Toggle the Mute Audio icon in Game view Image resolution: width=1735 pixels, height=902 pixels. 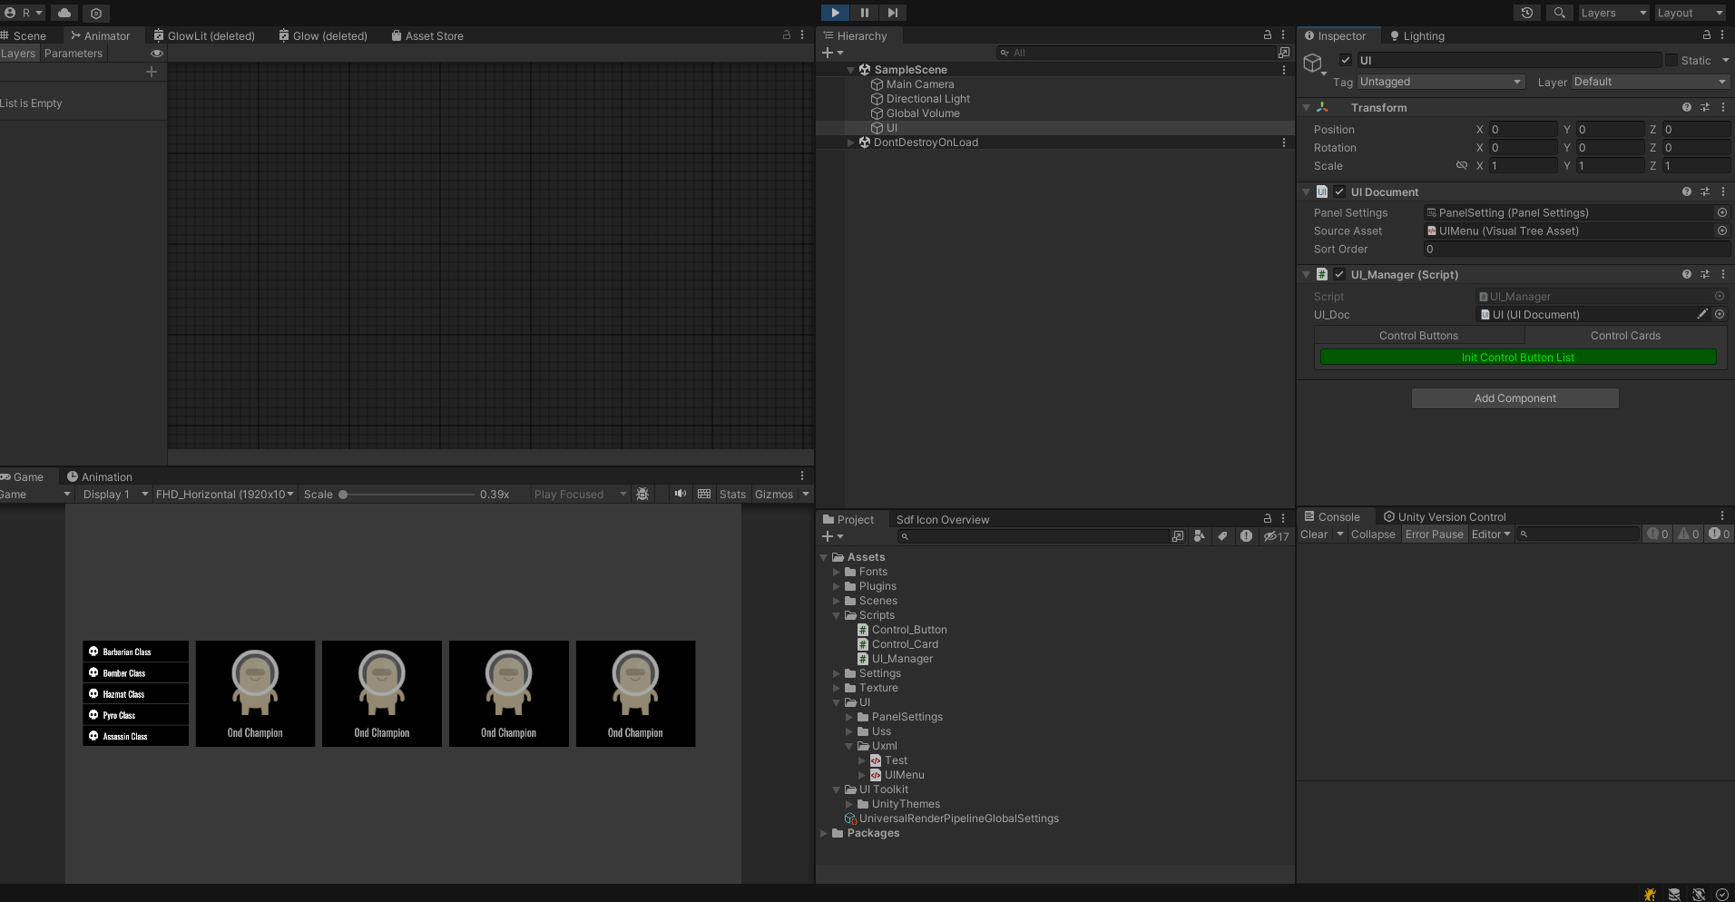click(680, 494)
